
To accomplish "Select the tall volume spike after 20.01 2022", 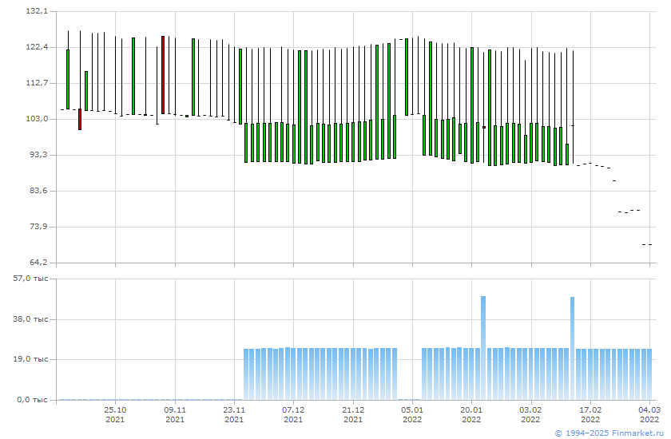I will [483, 348].
